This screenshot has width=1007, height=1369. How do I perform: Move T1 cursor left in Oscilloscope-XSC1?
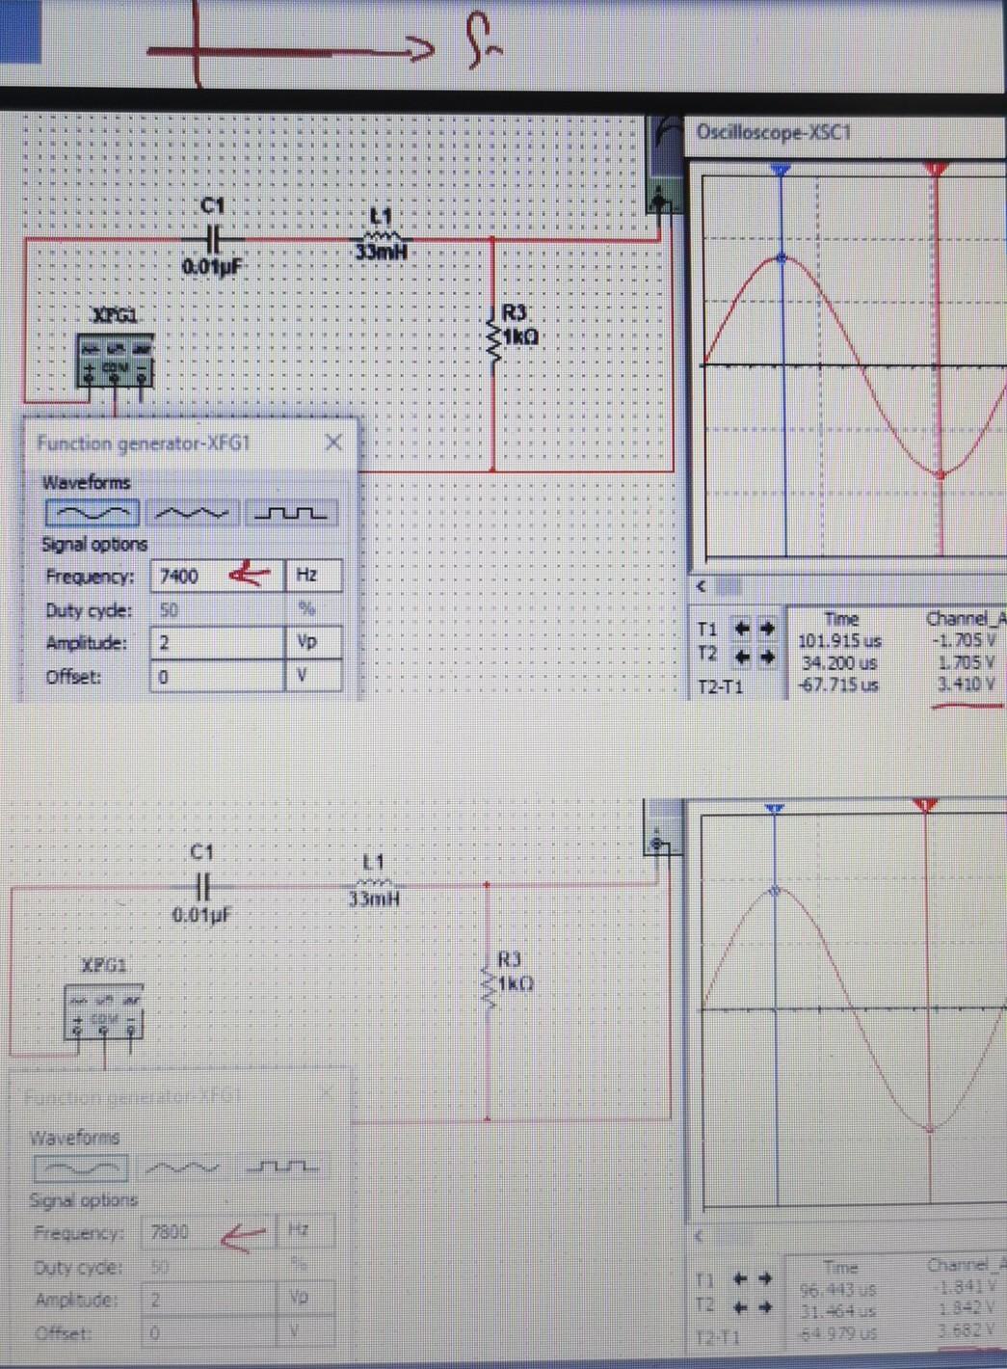click(741, 629)
